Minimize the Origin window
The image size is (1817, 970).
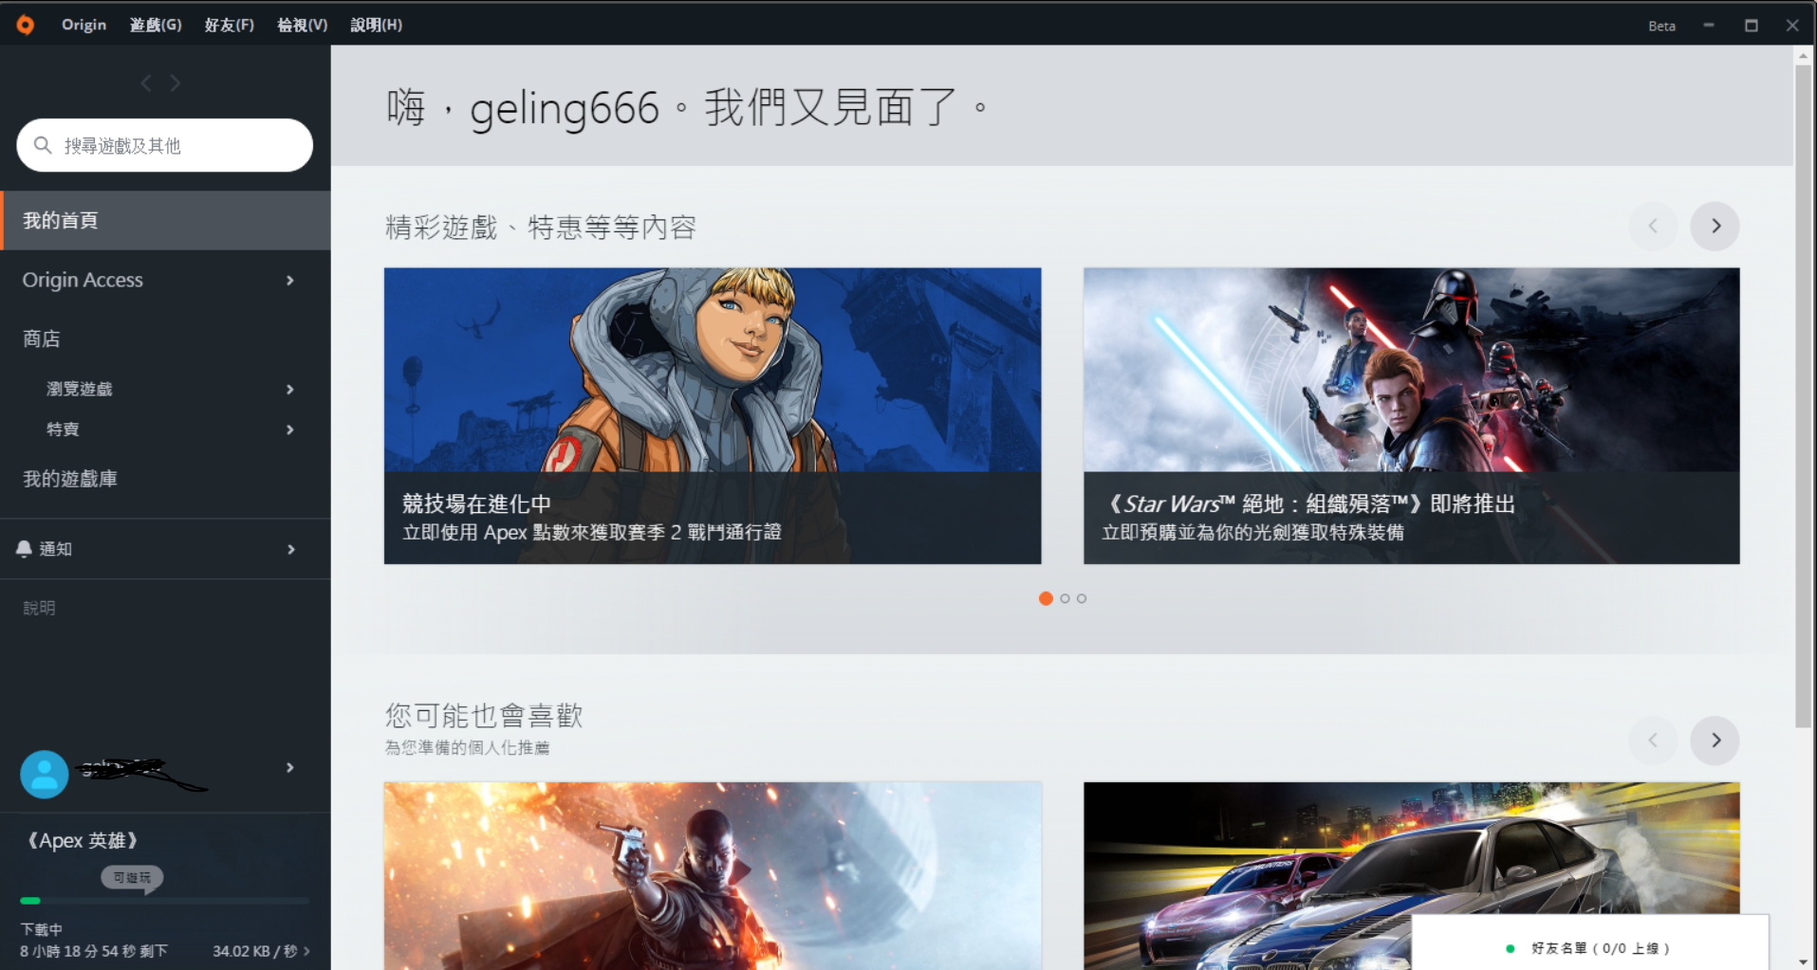(x=1709, y=26)
